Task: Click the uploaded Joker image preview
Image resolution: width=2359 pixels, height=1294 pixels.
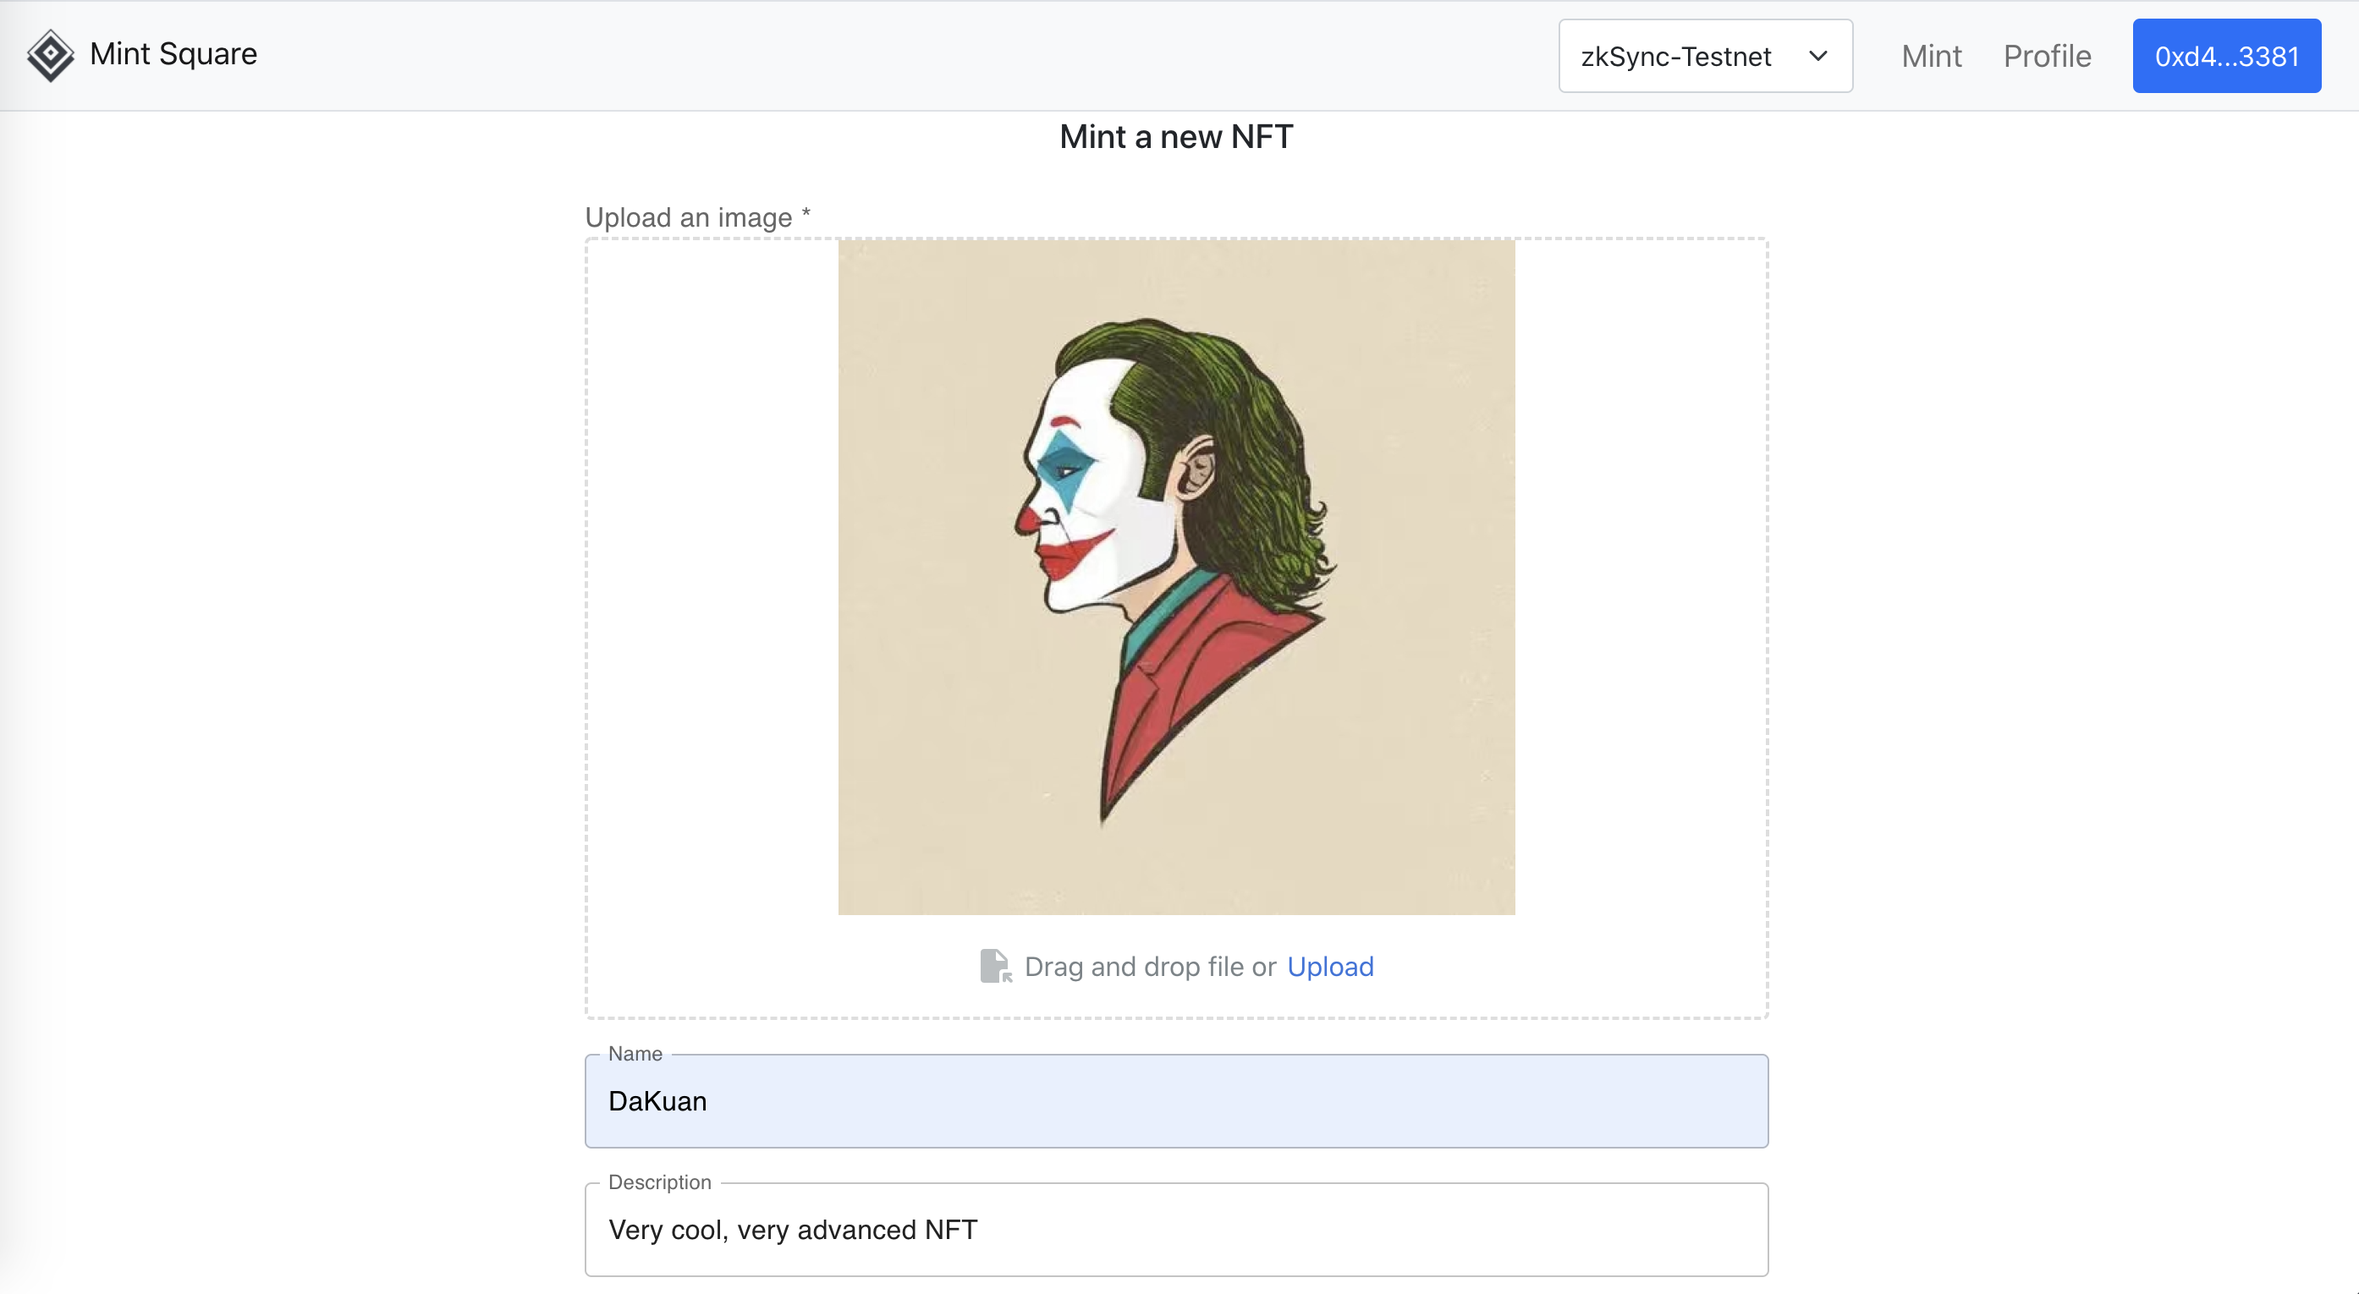Action: [1176, 577]
